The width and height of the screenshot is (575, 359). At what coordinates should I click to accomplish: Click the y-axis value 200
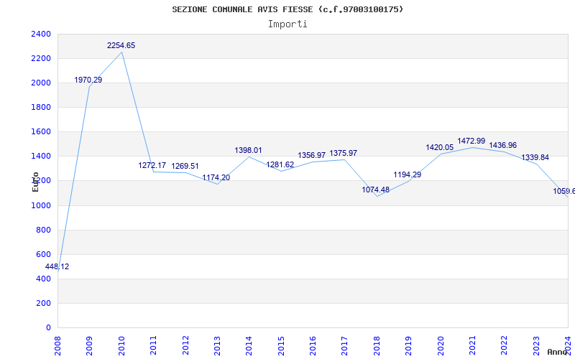(44, 303)
